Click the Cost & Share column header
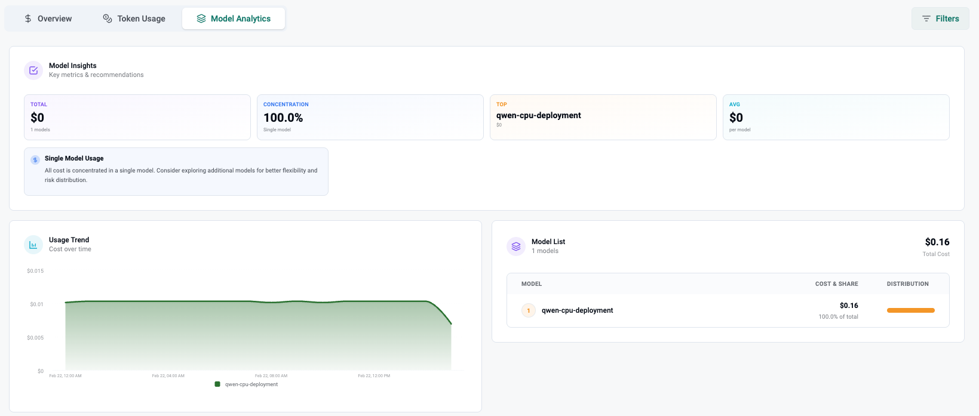979x416 pixels. pyautogui.click(x=836, y=284)
